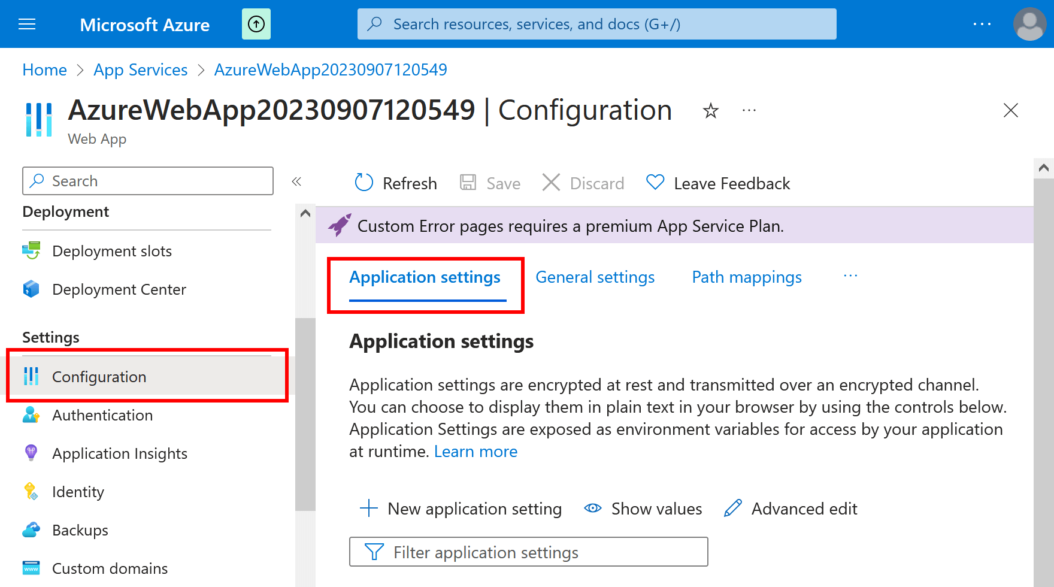
Task: Click the Microsoft Azure logo text
Action: 145,25
